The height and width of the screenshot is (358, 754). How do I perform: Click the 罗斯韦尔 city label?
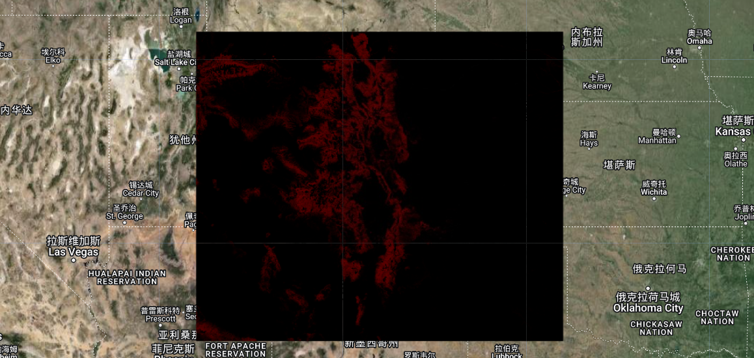coord(419,355)
